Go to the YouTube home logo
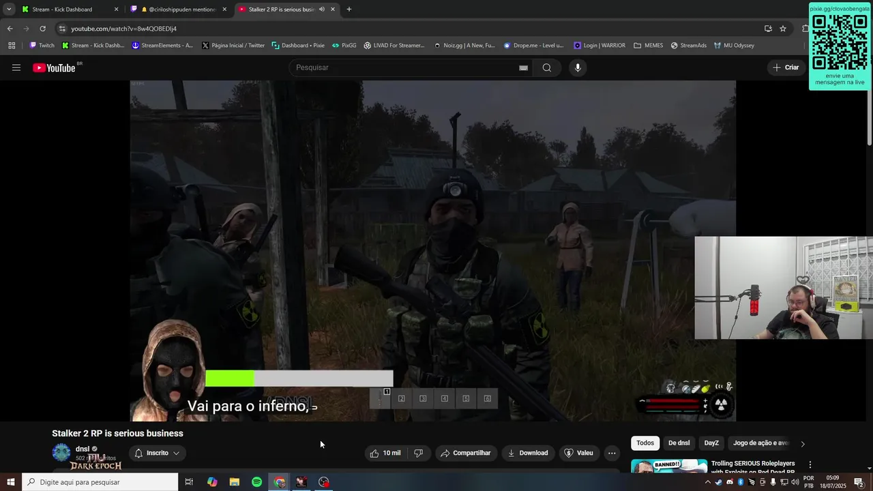 click(54, 68)
